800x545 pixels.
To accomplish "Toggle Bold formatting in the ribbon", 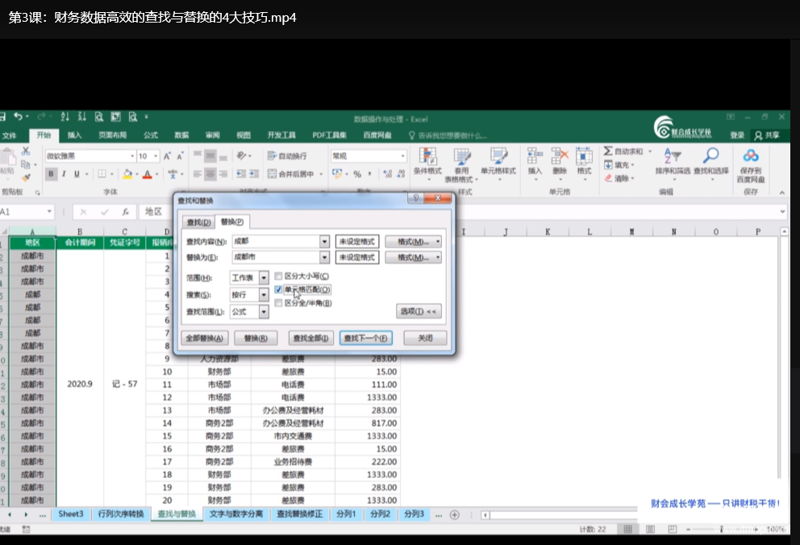I will (51, 174).
